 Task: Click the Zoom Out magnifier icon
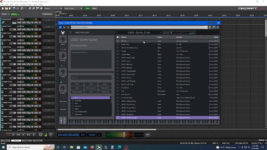33,8
